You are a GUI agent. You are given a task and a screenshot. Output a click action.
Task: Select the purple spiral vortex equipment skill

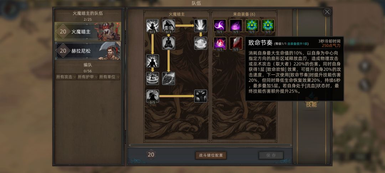pos(236,26)
